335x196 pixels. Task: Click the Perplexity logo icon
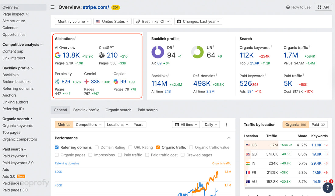pos(57,82)
